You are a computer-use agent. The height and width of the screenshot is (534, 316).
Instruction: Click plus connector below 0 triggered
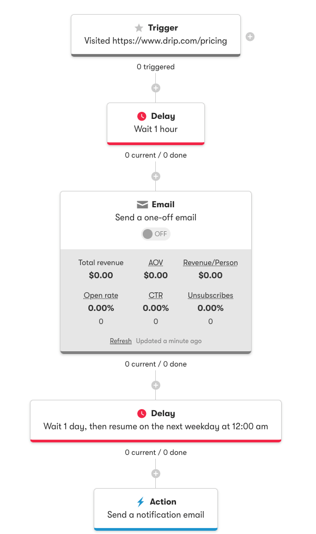coord(156,88)
